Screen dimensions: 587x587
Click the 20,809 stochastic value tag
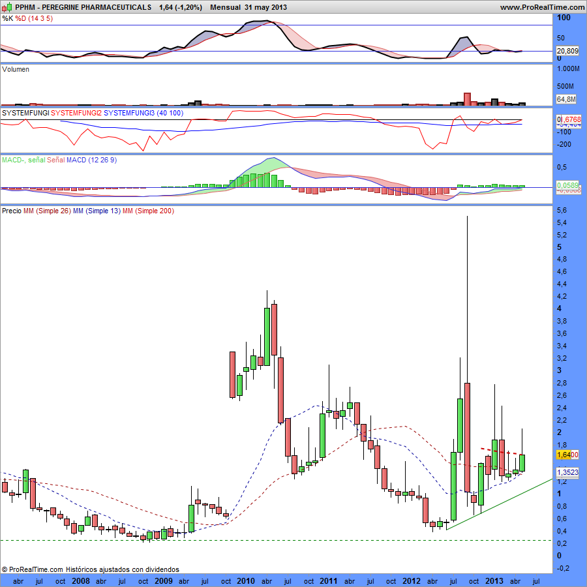coord(567,51)
